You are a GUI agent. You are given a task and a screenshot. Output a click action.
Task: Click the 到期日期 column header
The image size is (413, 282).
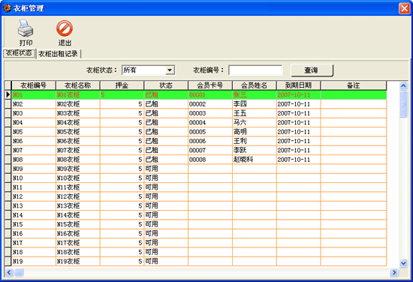[298, 85]
